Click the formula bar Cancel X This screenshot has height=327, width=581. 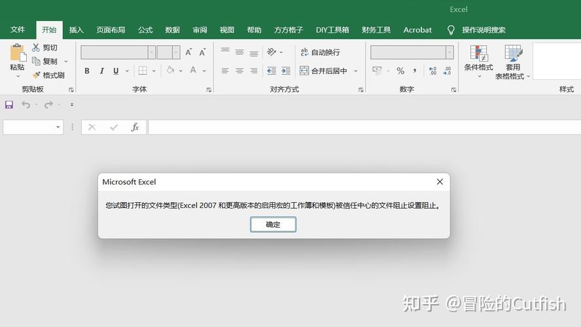click(x=92, y=128)
